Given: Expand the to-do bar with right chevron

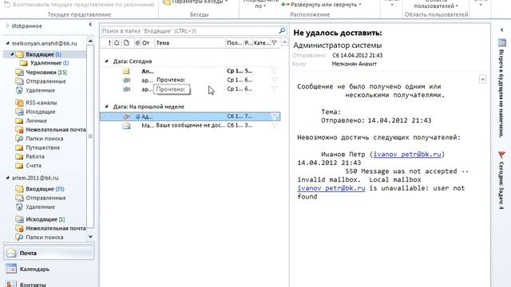Looking at the screenshot, I should tap(502, 29).
